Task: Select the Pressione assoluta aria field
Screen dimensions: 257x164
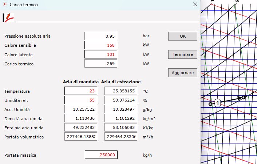Action: coord(100,36)
